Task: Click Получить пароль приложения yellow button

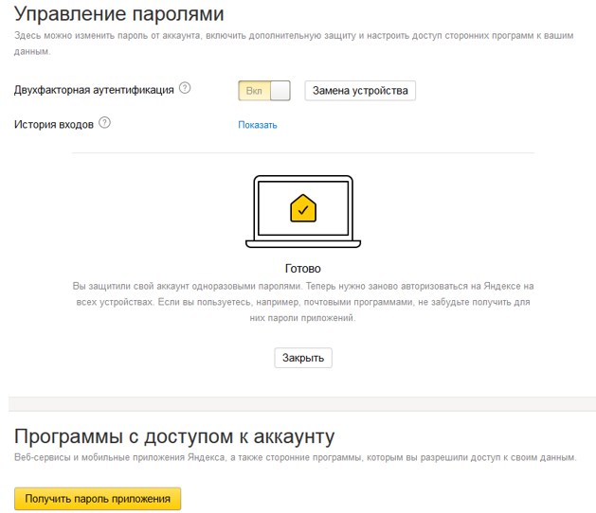Action: [98, 499]
